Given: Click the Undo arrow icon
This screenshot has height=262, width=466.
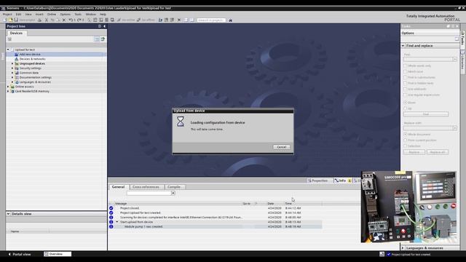Looking at the screenshot, I should click(71, 20).
